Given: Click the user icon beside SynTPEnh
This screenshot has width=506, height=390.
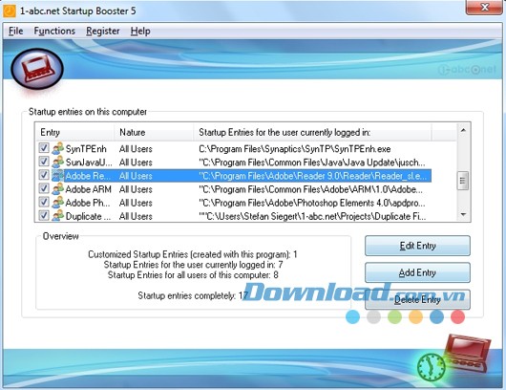Looking at the screenshot, I should 58,148.
